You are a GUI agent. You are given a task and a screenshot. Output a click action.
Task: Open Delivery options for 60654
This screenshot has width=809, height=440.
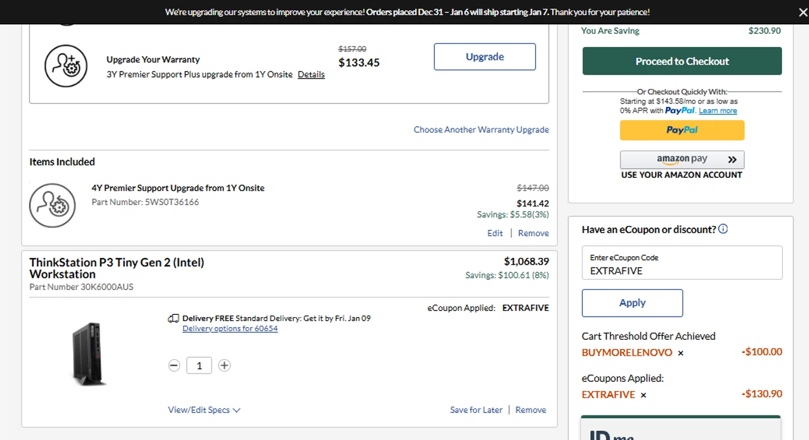pos(230,328)
